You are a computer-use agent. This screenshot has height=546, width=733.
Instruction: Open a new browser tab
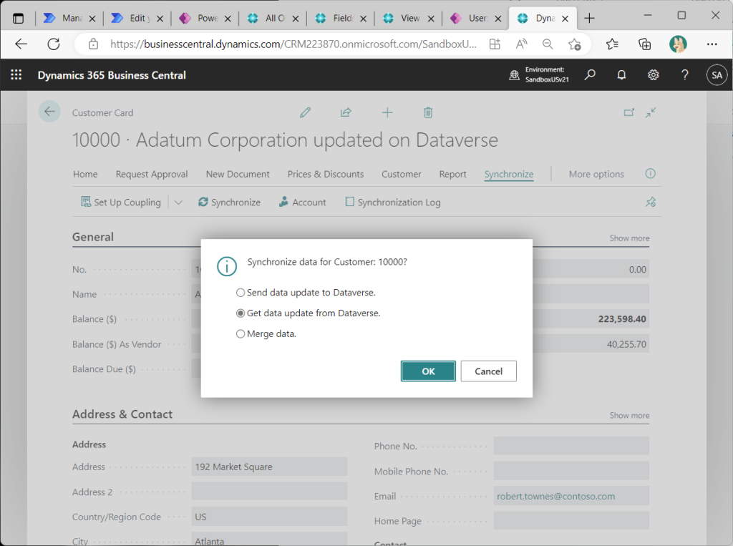coord(590,18)
